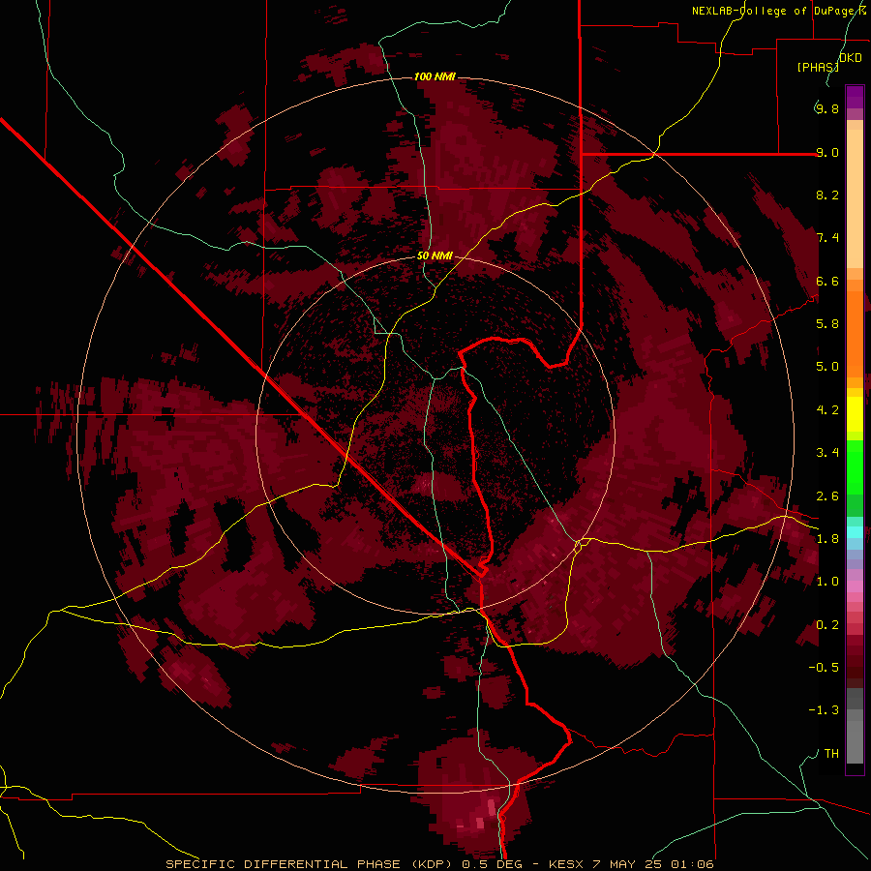Image resolution: width=871 pixels, height=871 pixels.
Task: Click the 3.4 scale label
Action: tap(827, 453)
